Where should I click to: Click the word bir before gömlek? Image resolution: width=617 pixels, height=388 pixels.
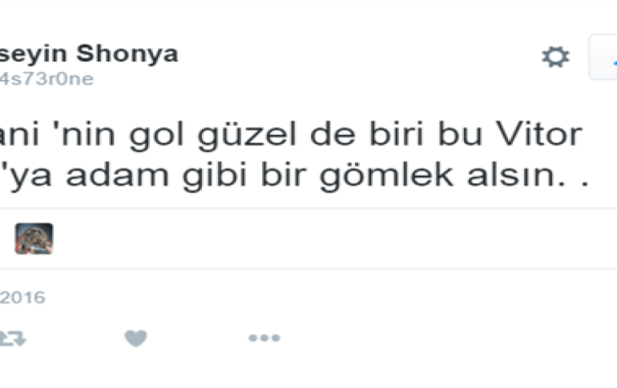coord(284,175)
